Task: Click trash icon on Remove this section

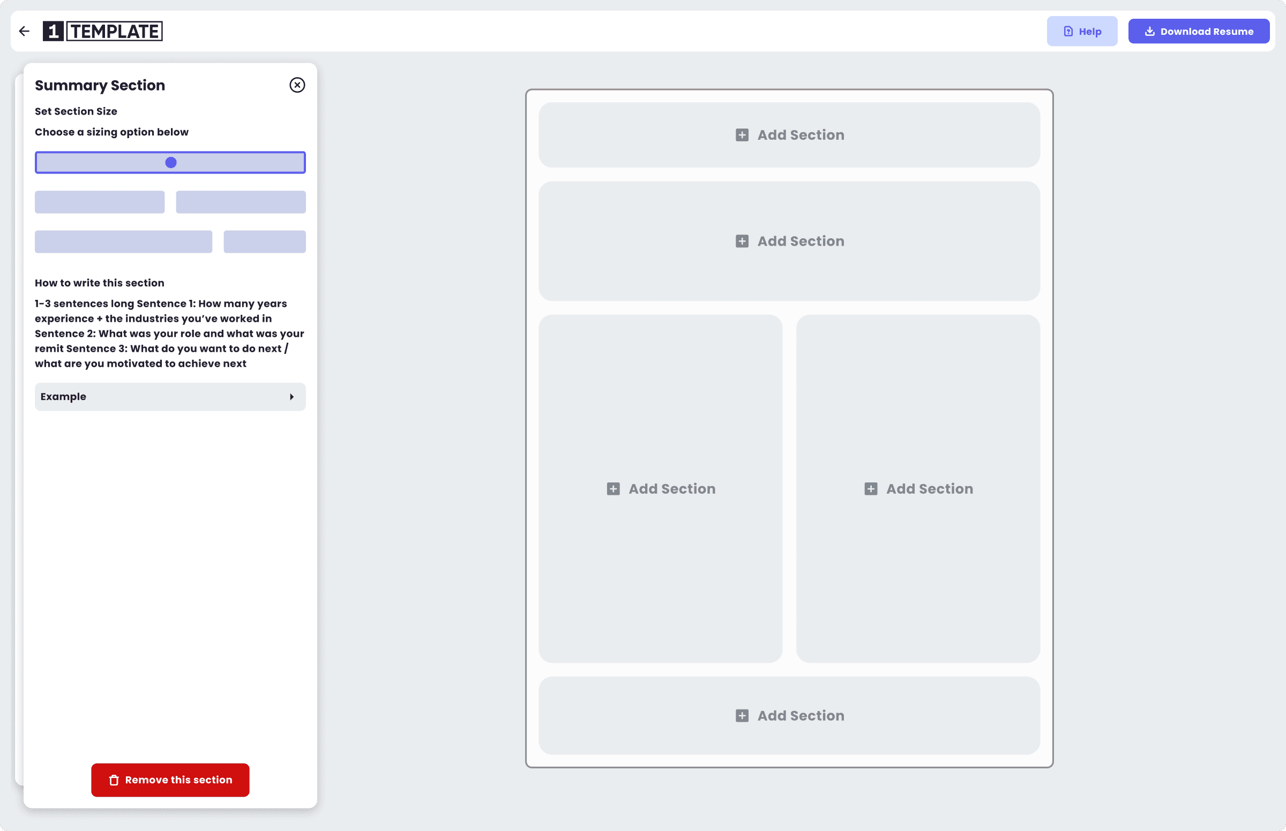Action: click(x=114, y=780)
